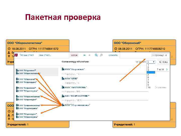The image size is (181, 136).
Task: Select bottom pair Оборонаудит and Оборонцена
Action: click(27, 115)
